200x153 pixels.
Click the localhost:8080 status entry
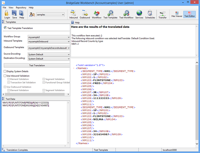tap(170, 150)
